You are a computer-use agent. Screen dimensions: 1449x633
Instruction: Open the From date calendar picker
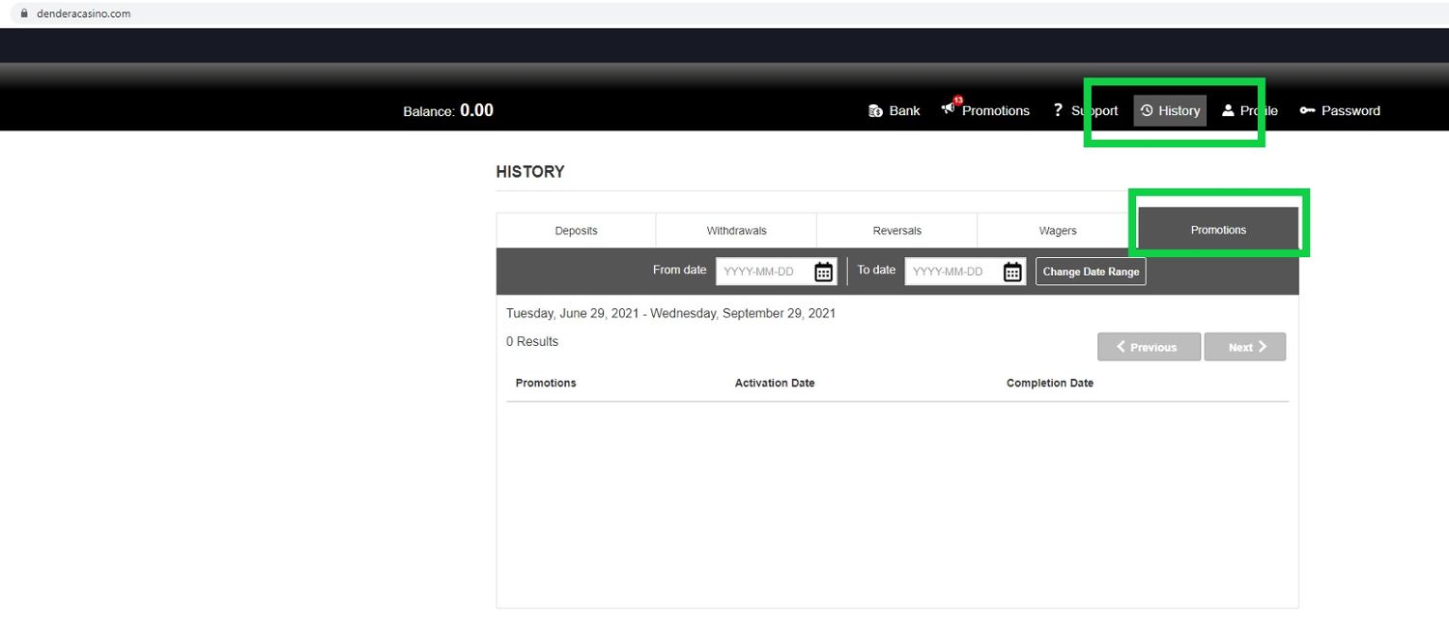(x=823, y=273)
